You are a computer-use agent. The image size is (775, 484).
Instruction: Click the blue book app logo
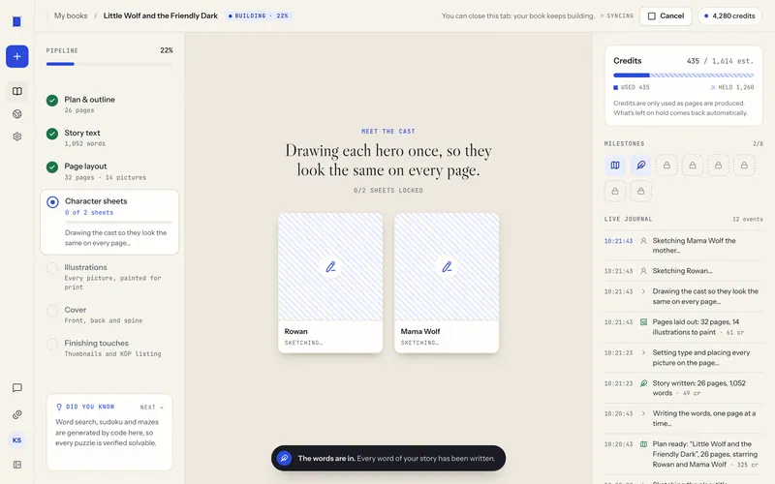click(x=16, y=21)
